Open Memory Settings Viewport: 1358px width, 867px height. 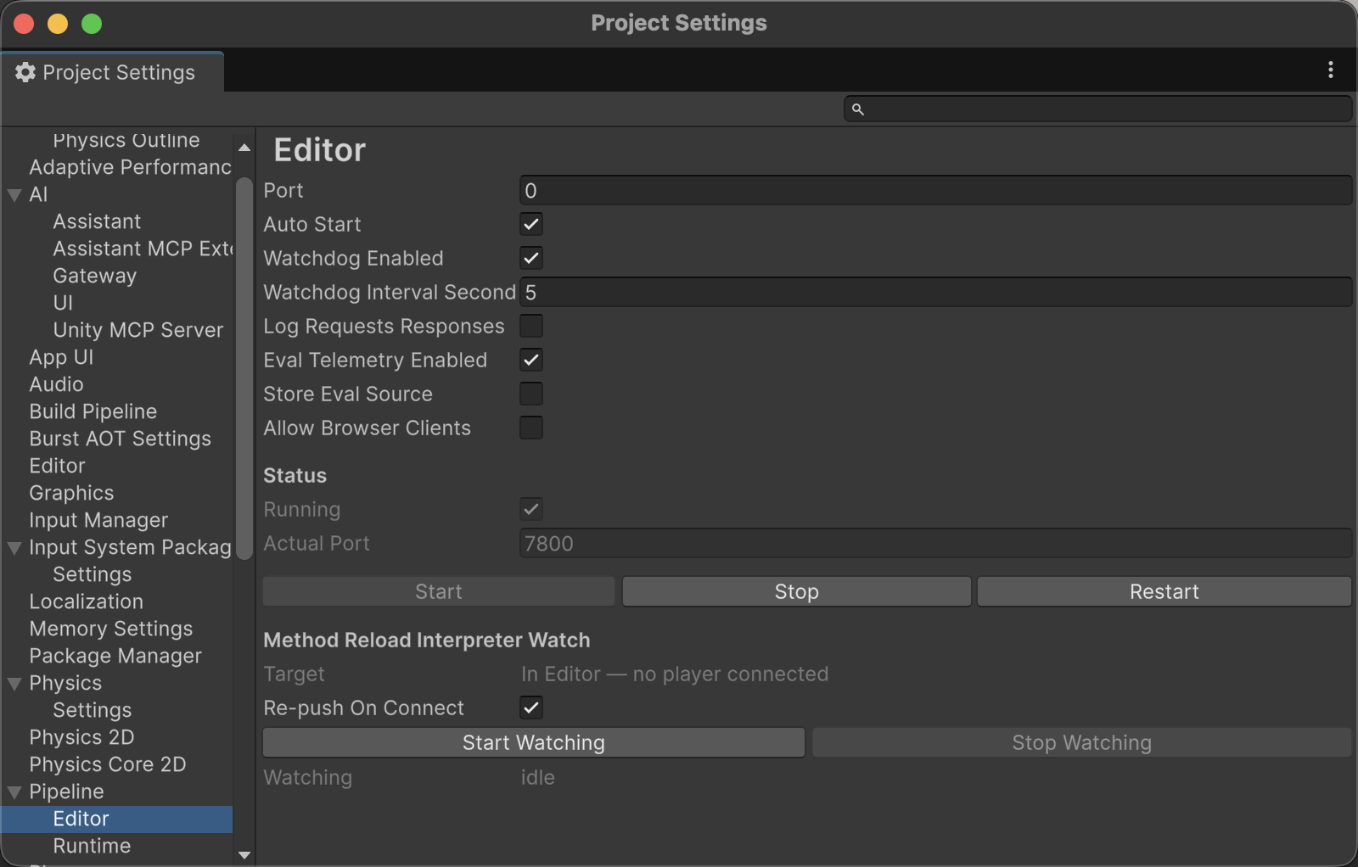coord(110,629)
